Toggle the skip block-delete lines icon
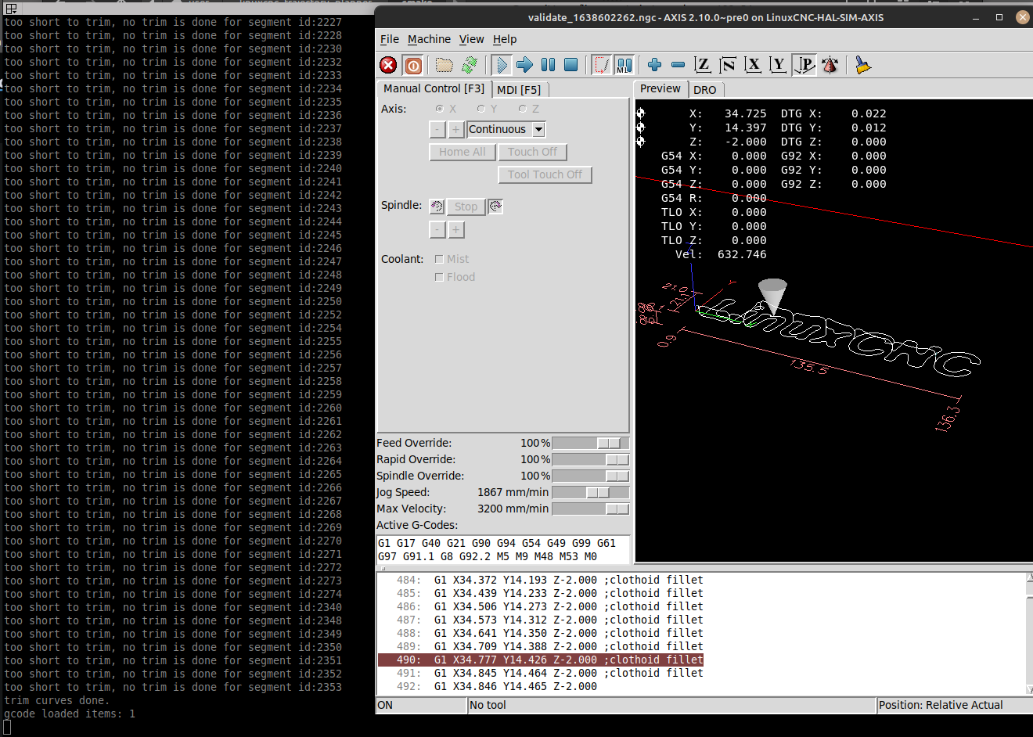1033x737 pixels. coord(601,65)
